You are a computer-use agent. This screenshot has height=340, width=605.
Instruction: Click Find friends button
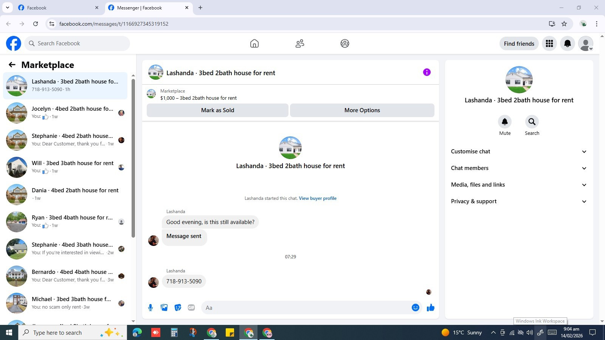[519, 43]
